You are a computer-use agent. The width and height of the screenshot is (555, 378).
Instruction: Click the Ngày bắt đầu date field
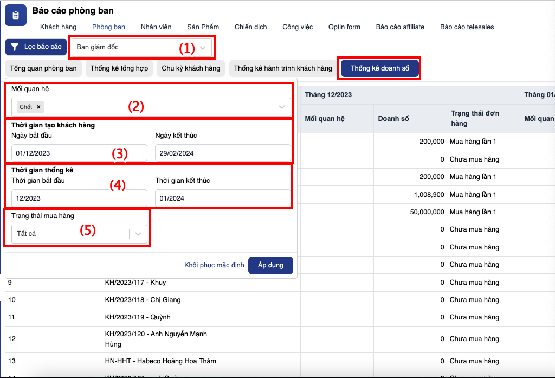coord(79,153)
